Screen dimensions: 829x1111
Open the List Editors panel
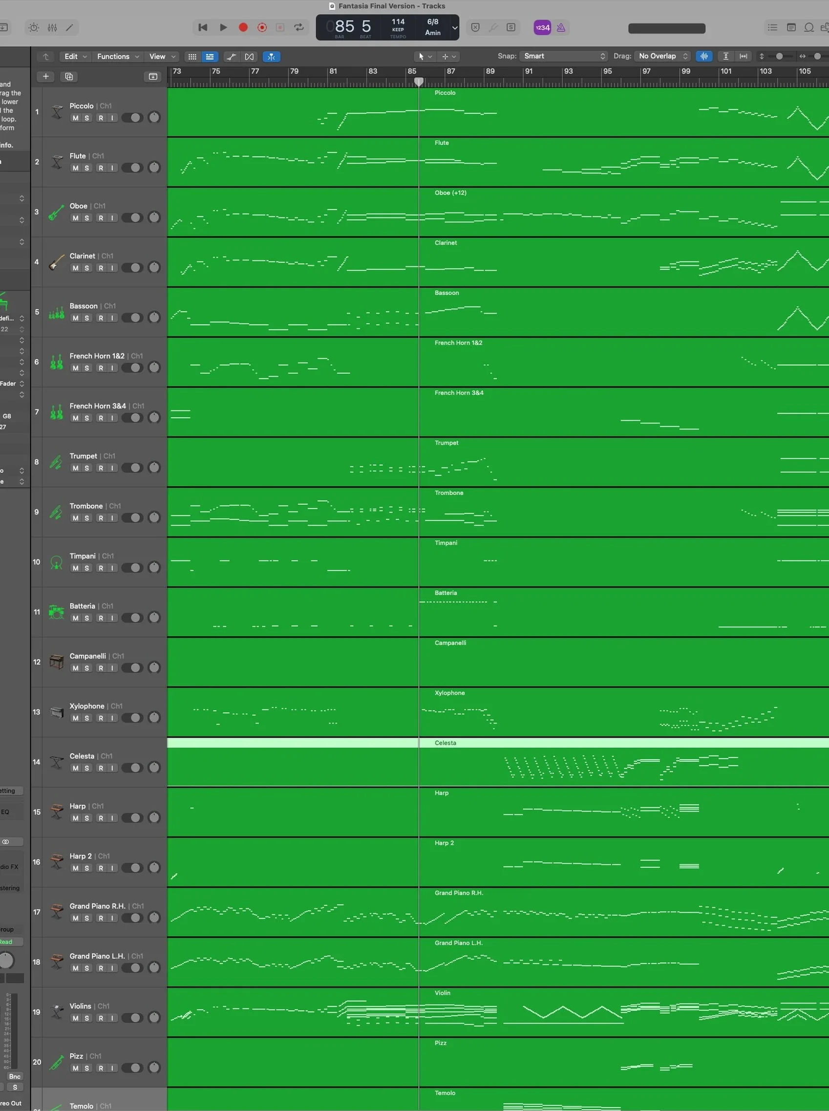coord(773,27)
